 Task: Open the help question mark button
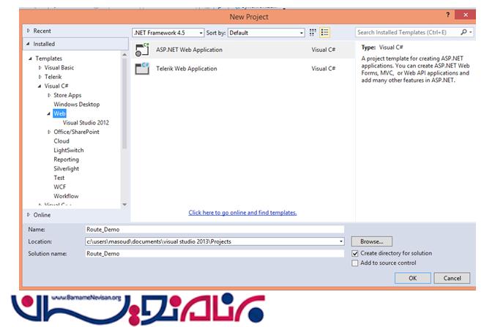tap(447, 15)
